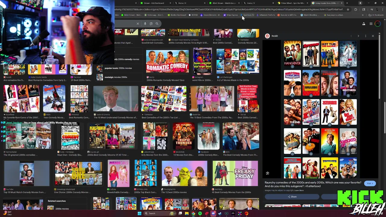Switch to Billeh Stream - Watch Live tab
The image size is (386, 217).
pyautogui.click(x=224, y=3)
